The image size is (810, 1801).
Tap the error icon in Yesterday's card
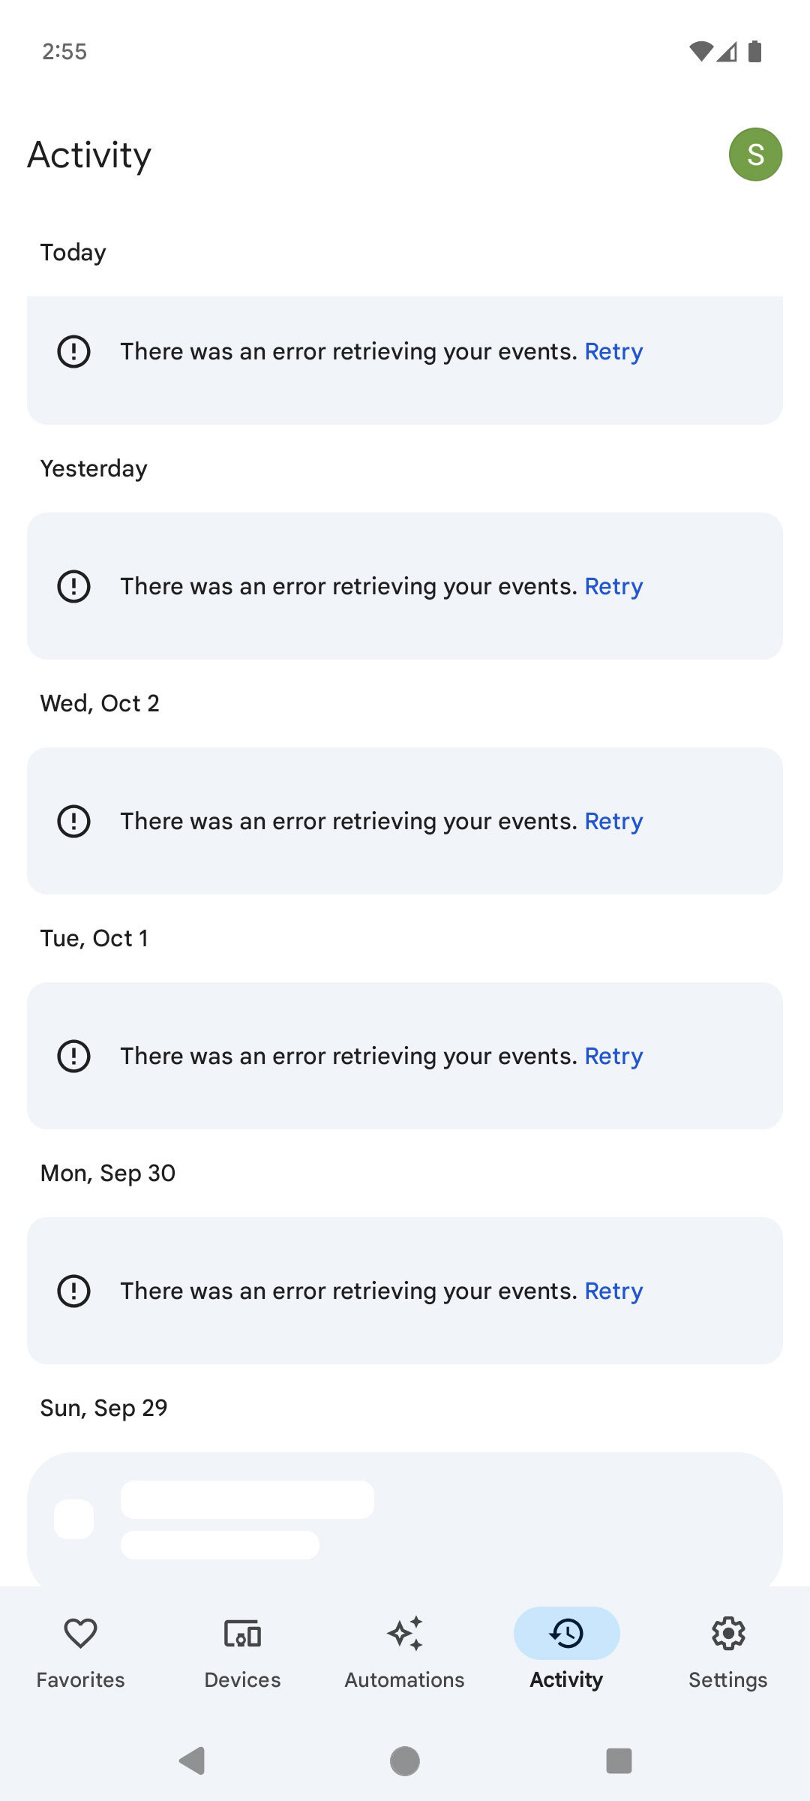[73, 586]
